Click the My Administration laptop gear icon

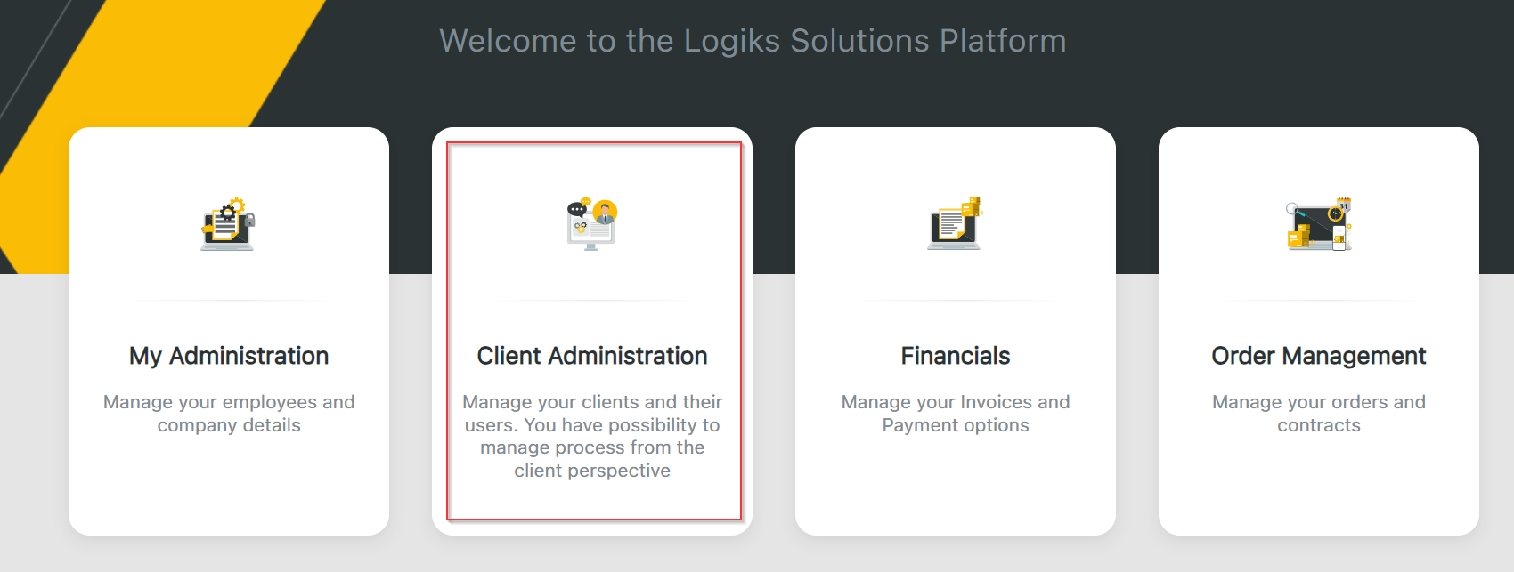coord(228,224)
